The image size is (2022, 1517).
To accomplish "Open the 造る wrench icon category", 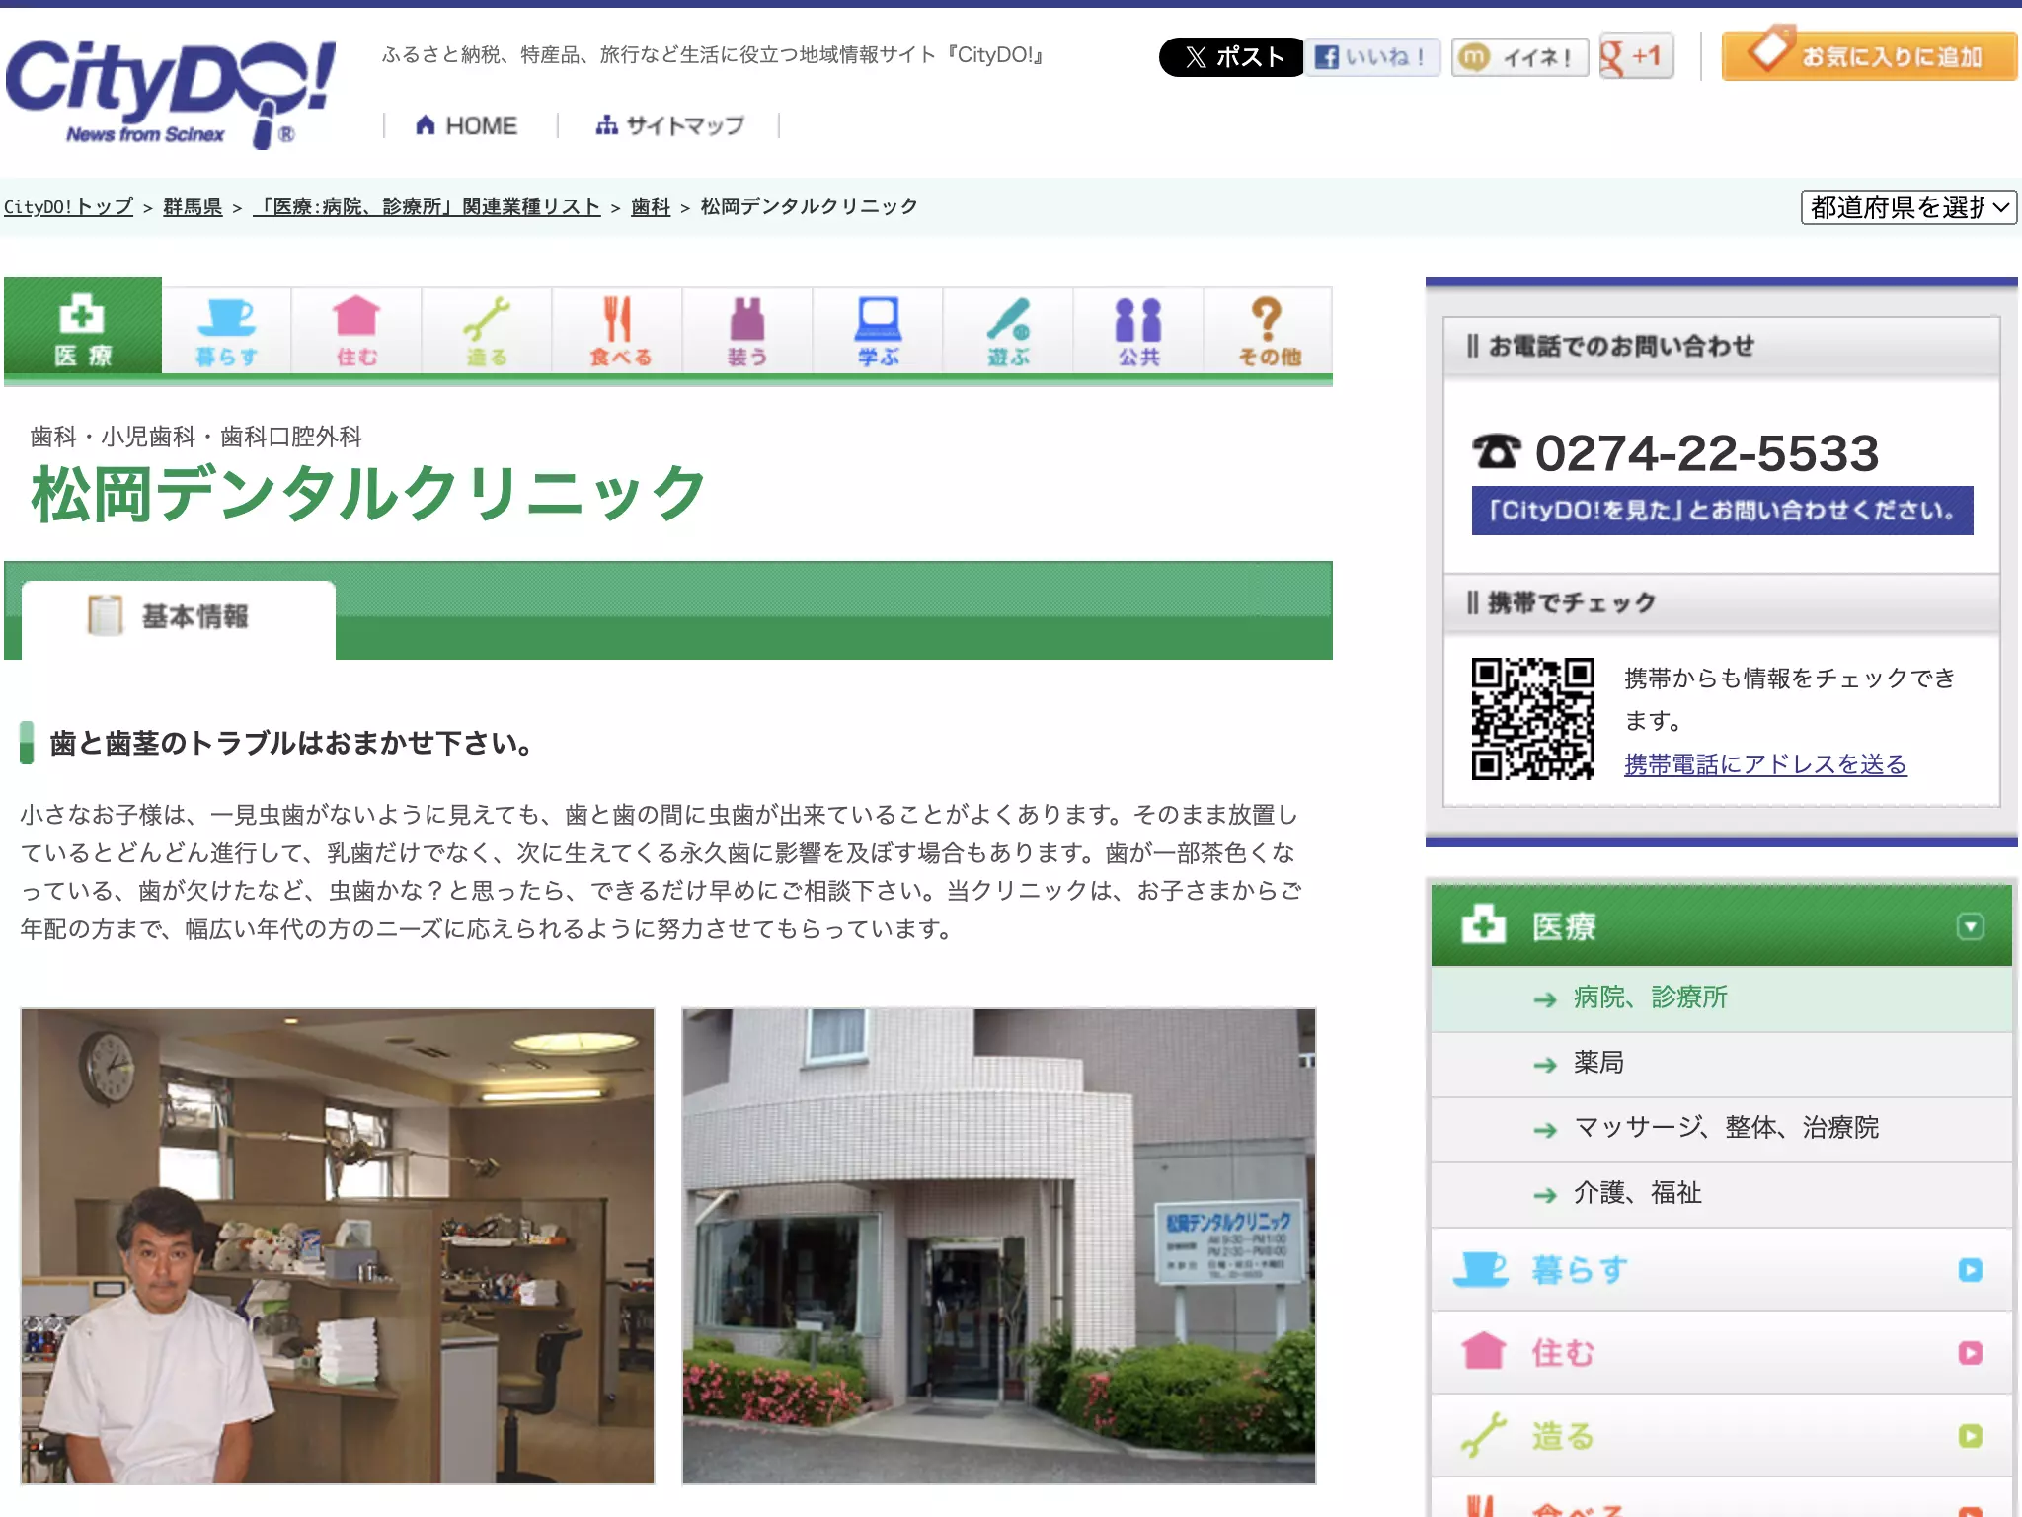I will [487, 332].
